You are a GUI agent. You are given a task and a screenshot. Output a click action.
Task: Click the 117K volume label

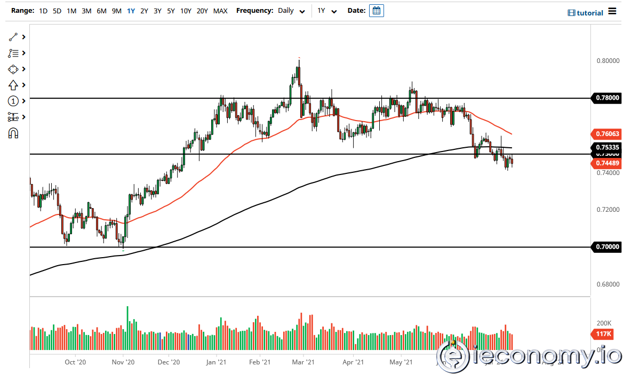(x=602, y=334)
